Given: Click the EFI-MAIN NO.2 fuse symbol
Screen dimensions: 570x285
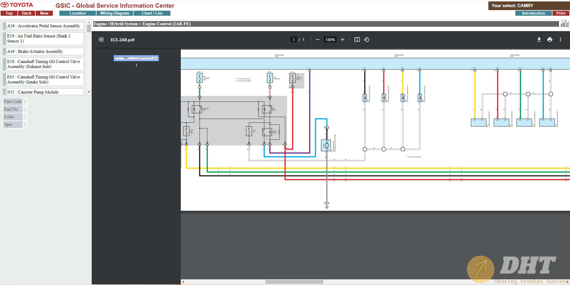Looking at the screenshot, I should (x=199, y=78).
